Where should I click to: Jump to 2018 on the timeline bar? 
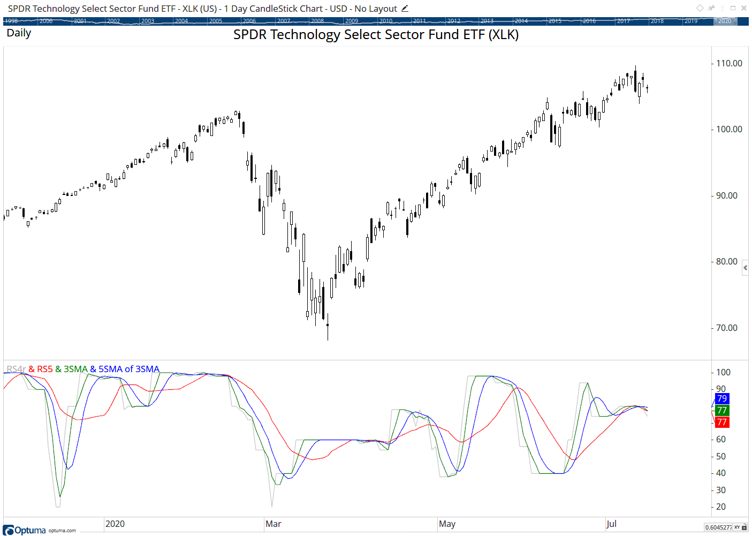pyautogui.click(x=657, y=21)
